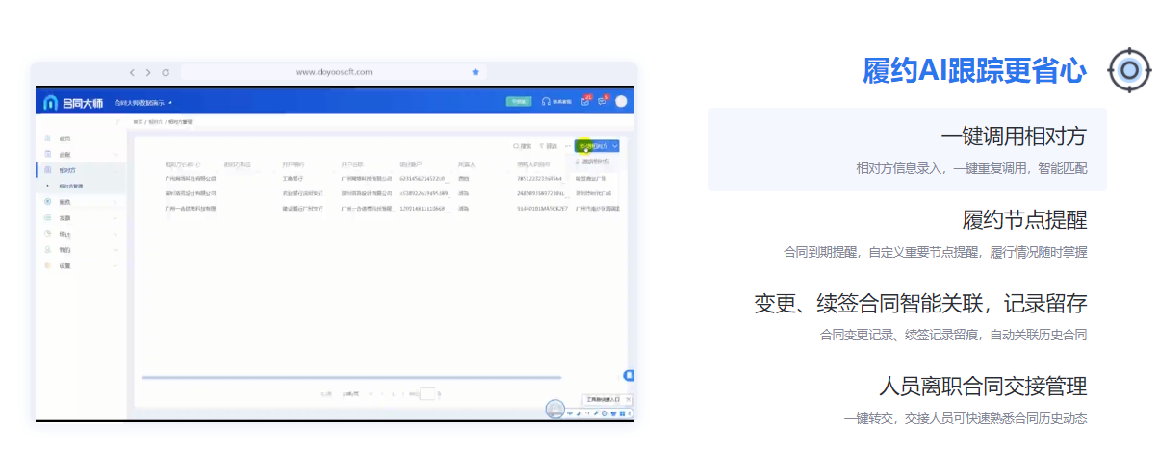This screenshot has width=1159, height=450.
Task: Click the www.doyoosoft.com address bar
Action: pyautogui.click(x=333, y=72)
